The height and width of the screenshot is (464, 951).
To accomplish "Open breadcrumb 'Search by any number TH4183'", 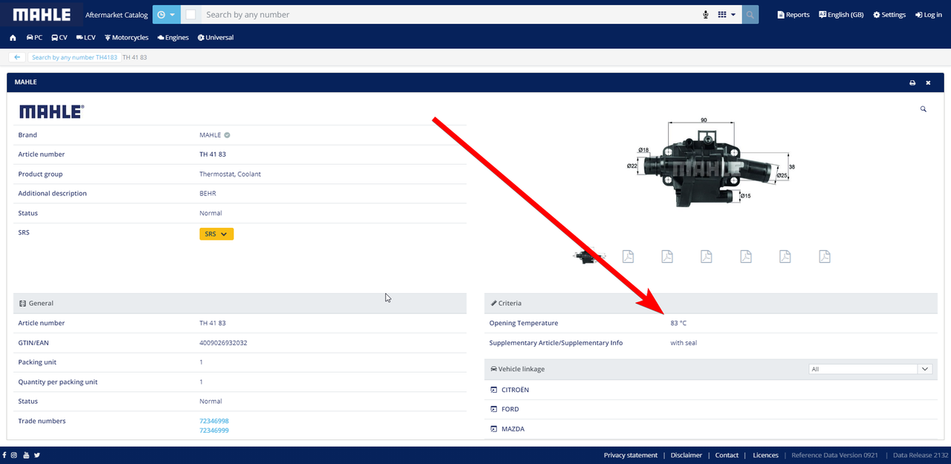I will click(x=74, y=57).
